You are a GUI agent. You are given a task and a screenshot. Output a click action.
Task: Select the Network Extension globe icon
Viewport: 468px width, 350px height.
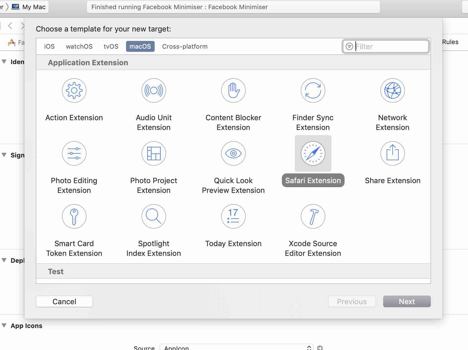pos(393,90)
